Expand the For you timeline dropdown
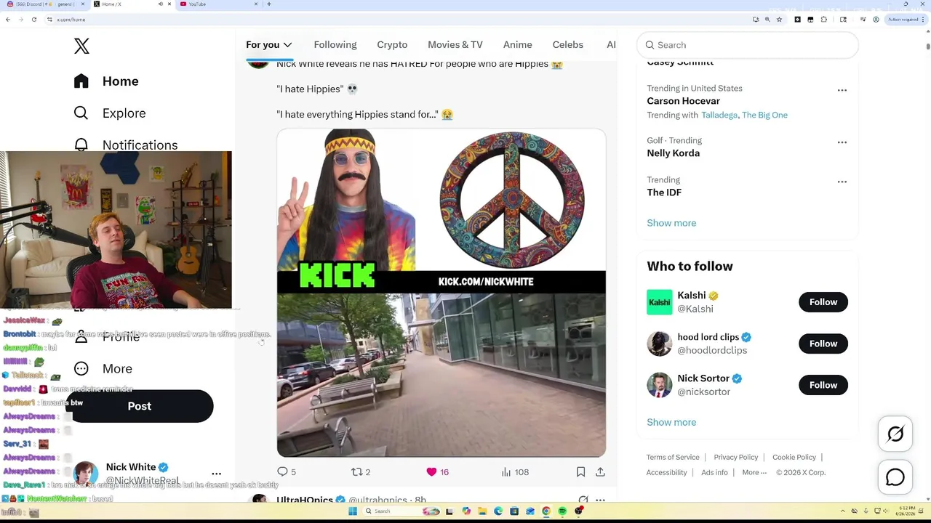The image size is (931, 523). coord(287,45)
